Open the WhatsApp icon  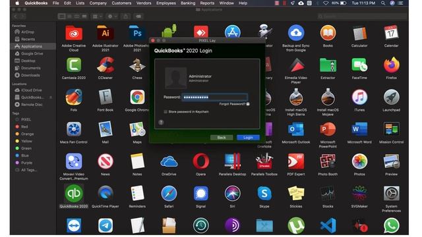[391, 226]
